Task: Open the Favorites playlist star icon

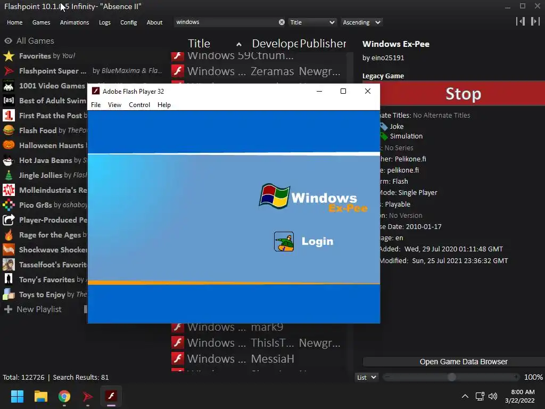Action: point(9,56)
